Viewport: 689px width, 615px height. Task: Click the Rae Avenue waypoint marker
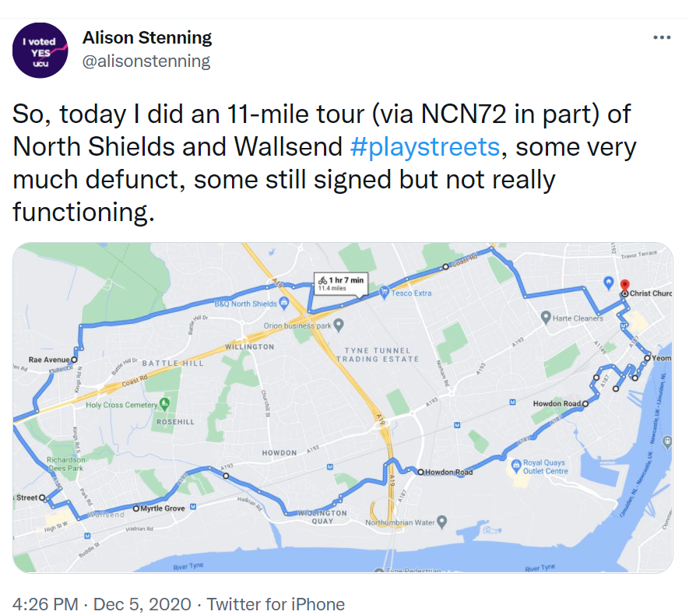click(73, 360)
